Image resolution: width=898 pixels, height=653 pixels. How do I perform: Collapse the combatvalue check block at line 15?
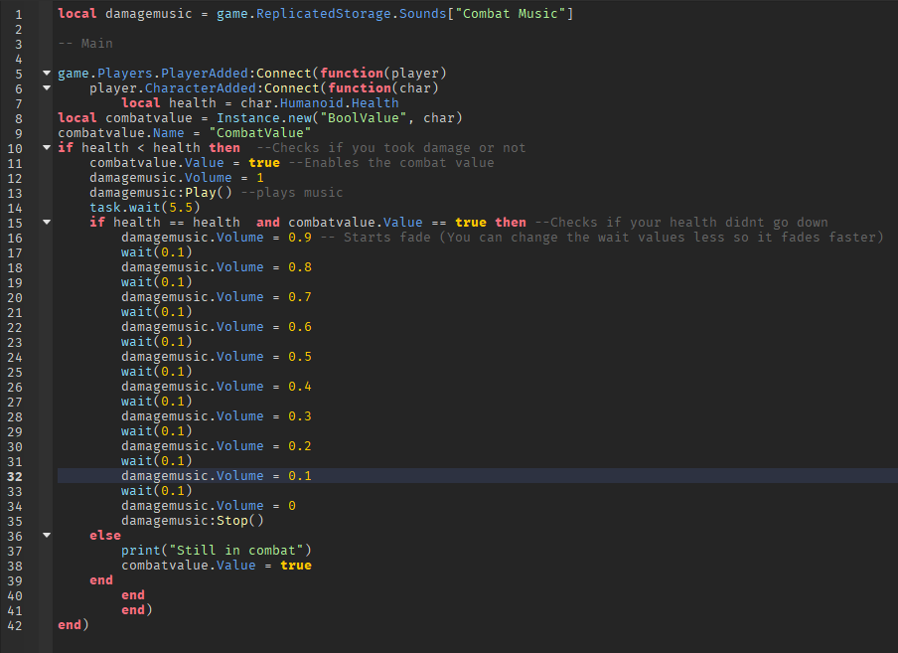coord(46,222)
